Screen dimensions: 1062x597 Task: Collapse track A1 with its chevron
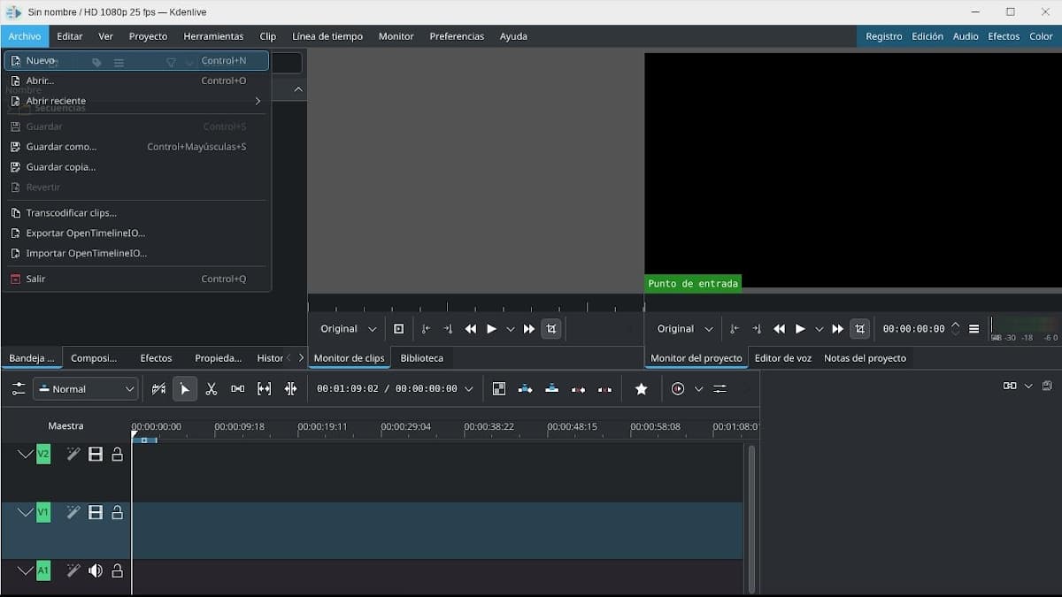point(26,570)
